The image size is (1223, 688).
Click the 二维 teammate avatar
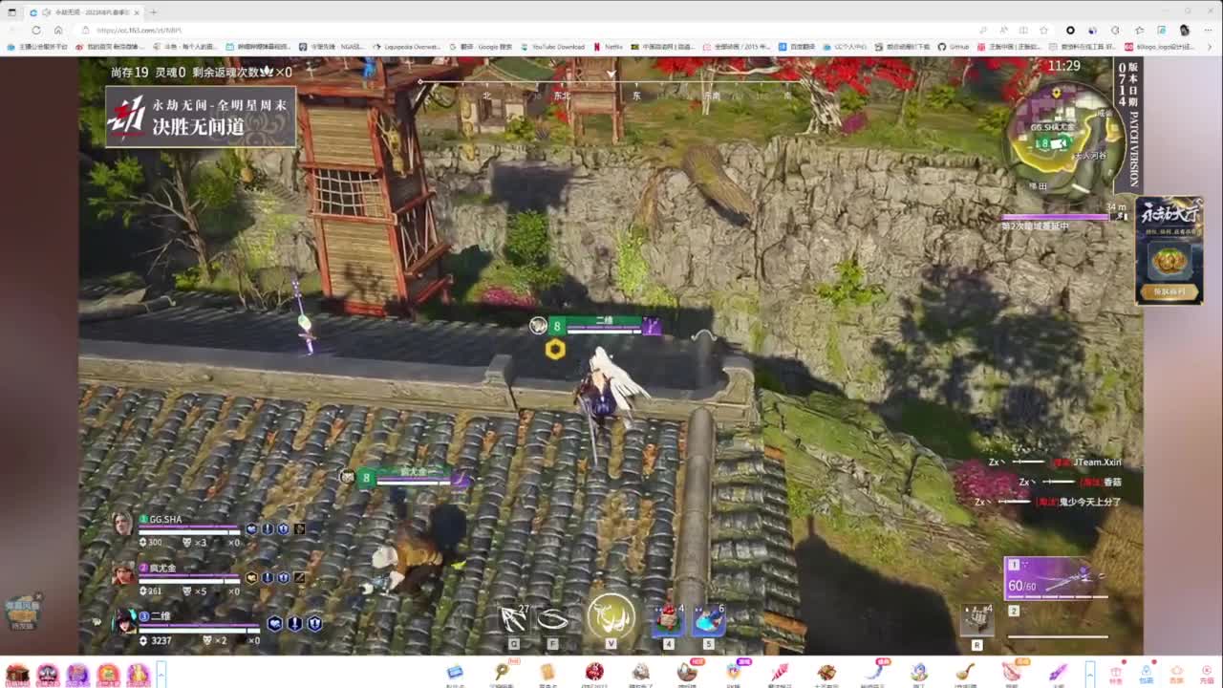[x=123, y=621]
